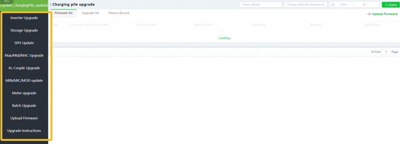Viewport: 400px width, 144px height.
Task: Click the calendar icon in the date range
Action: click(333, 5)
